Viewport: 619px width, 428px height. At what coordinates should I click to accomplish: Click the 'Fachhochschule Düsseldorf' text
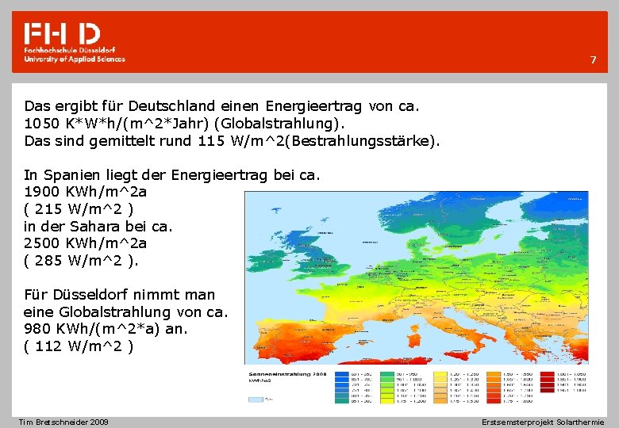pyautogui.click(x=70, y=50)
